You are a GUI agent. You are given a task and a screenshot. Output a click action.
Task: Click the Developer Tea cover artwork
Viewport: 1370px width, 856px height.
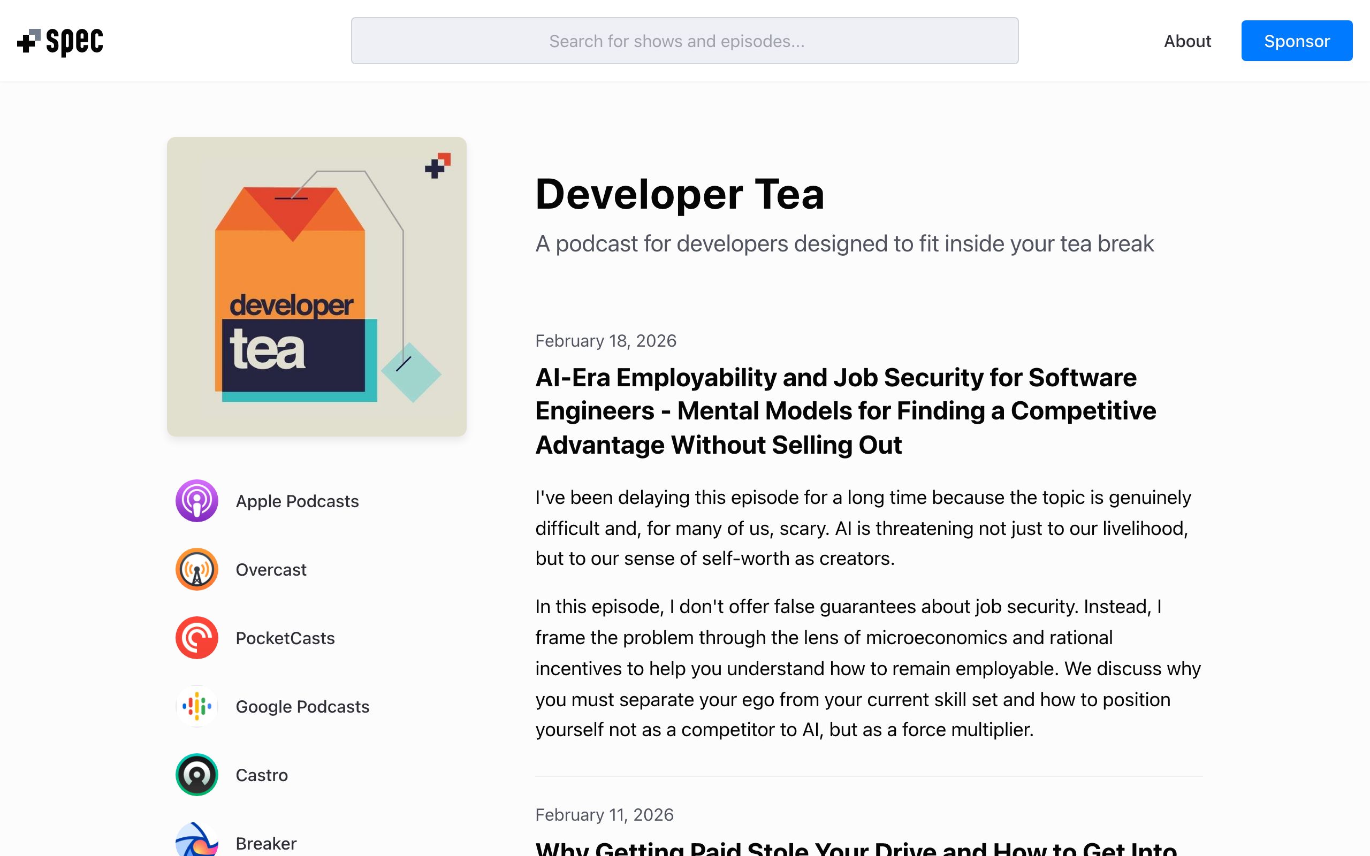[316, 286]
